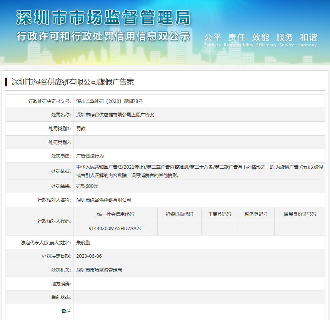Select the decision document number 深市监华处罚〔2023〕观澜78号

point(109,101)
